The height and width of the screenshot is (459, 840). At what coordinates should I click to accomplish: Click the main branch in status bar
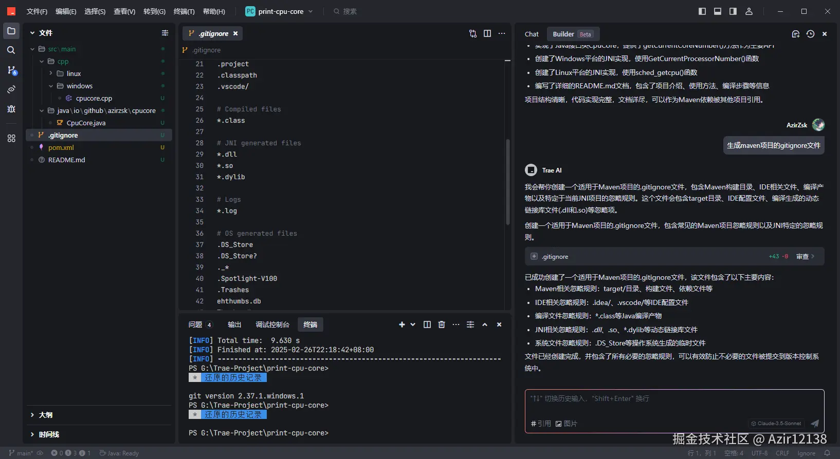click(x=21, y=453)
